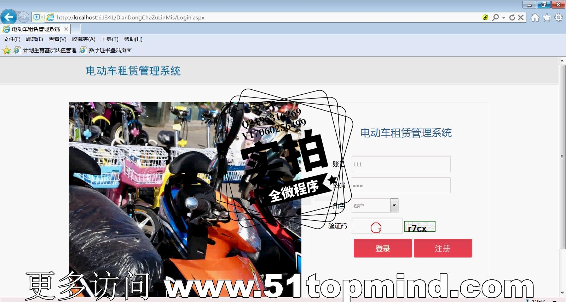This screenshot has width=566, height=302.
Task: Open the Home page icon
Action: coord(535,17)
